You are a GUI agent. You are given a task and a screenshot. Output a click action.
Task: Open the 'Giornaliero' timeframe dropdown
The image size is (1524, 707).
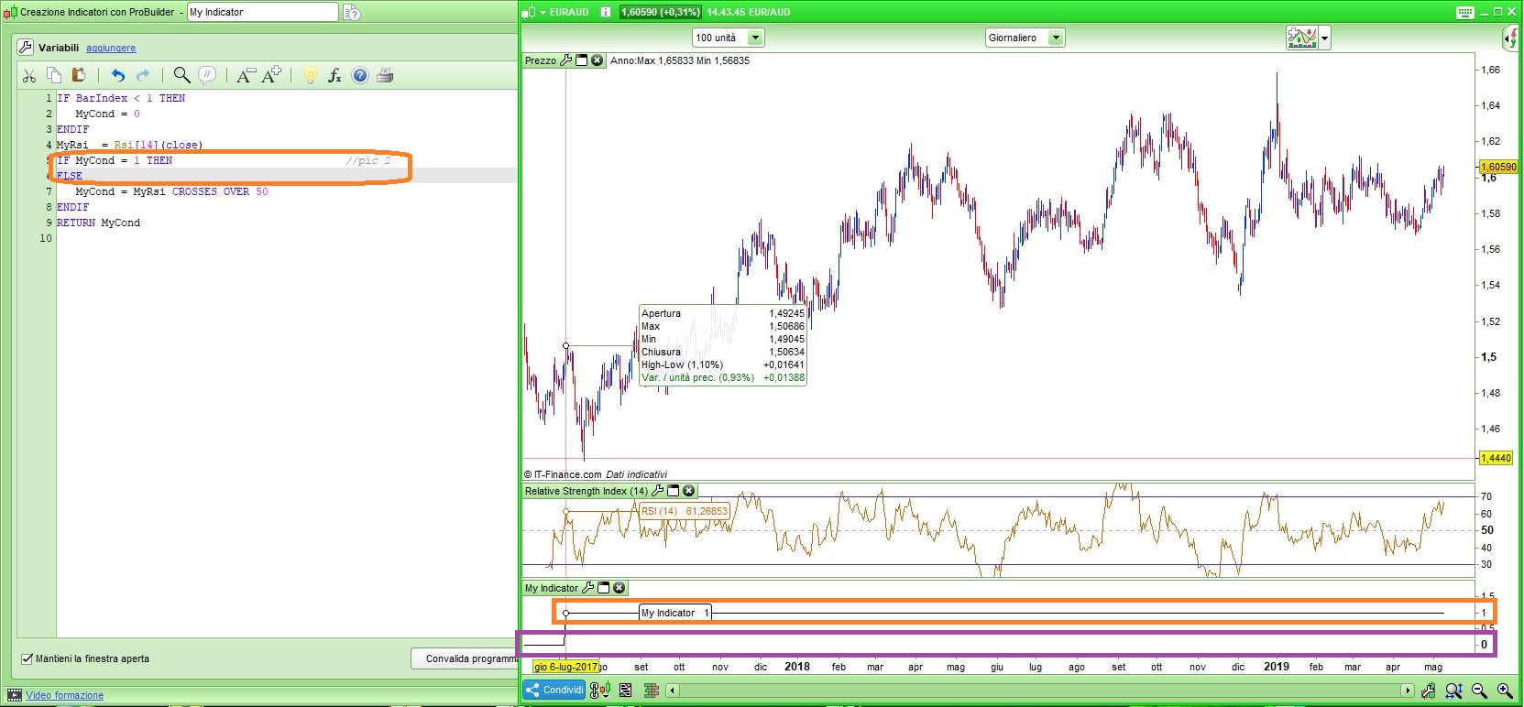click(x=1056, y=38)
